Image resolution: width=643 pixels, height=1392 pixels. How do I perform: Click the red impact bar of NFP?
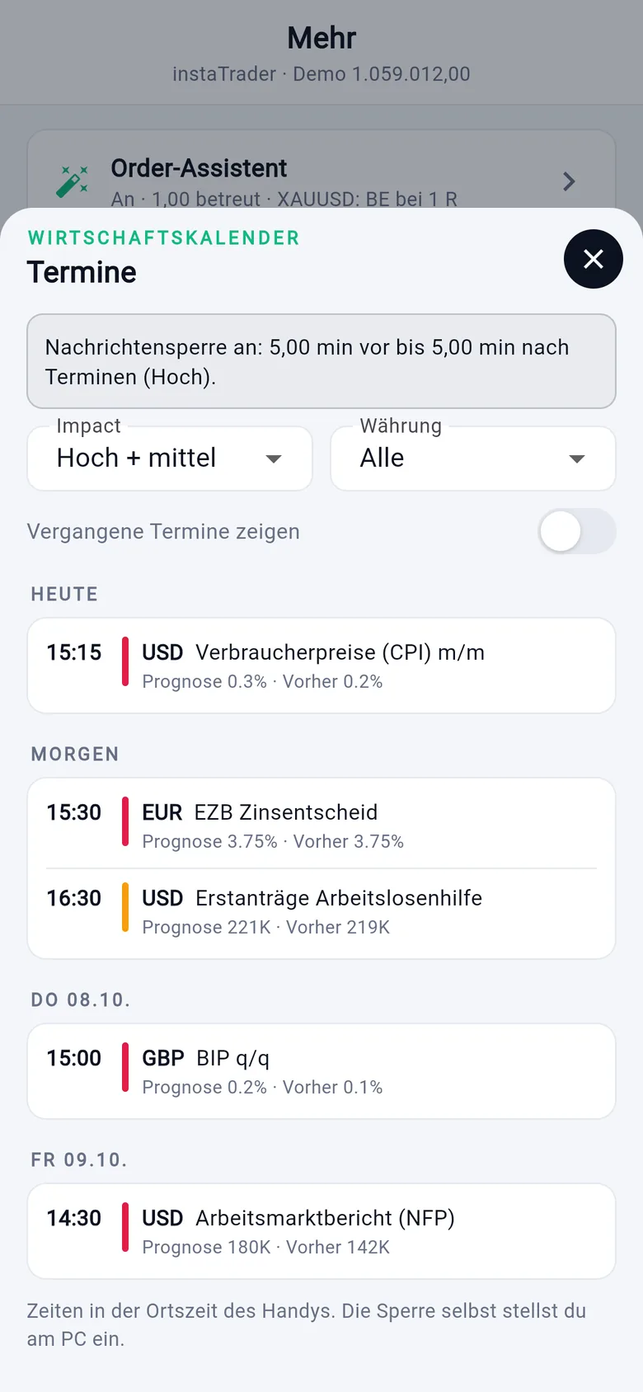pos(125,1227)
